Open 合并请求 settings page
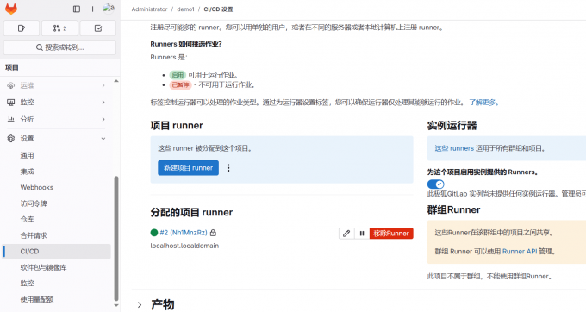The width and height of the screenshot is (586, 312). [34, 235]
